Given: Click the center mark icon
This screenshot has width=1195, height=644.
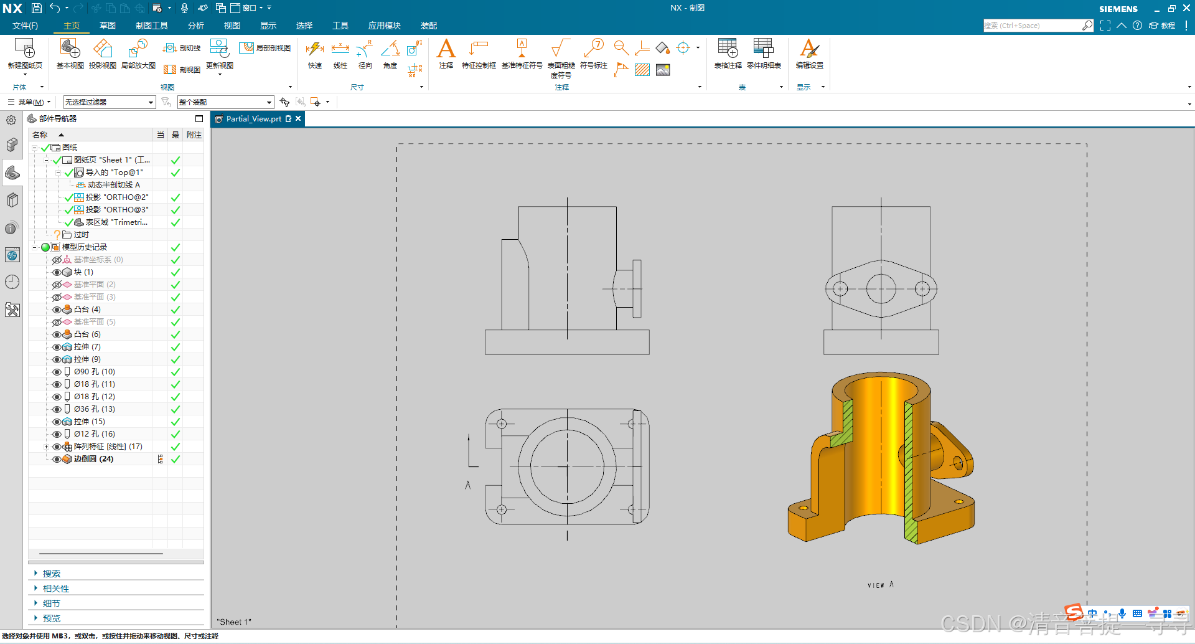Looking at the screenshot, I should tap(683, 48).
